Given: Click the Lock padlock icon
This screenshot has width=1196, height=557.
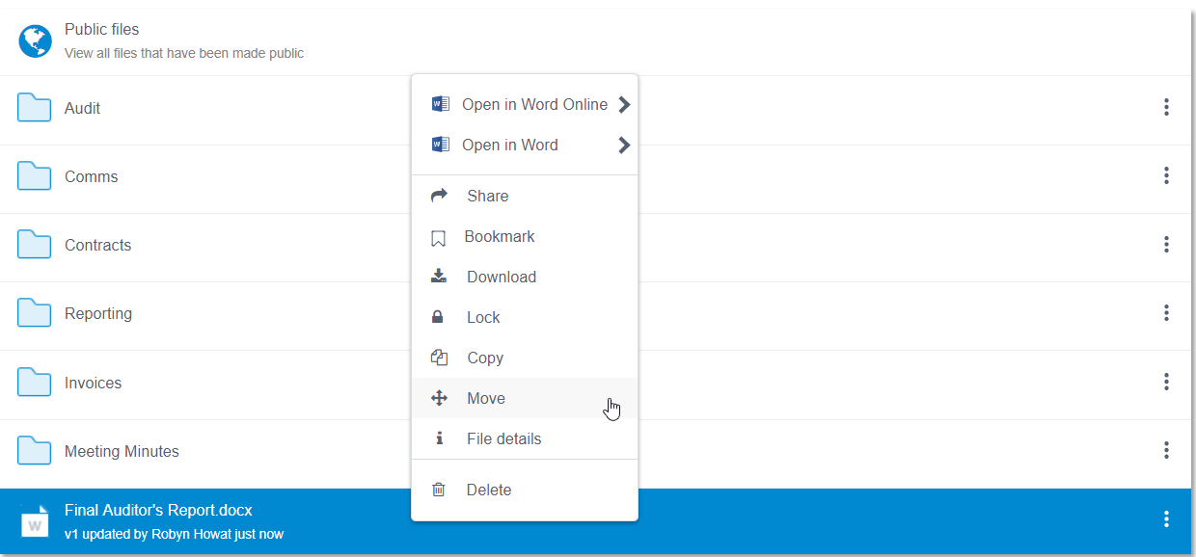Looking at the screenshot, I should tap(439, 316).
